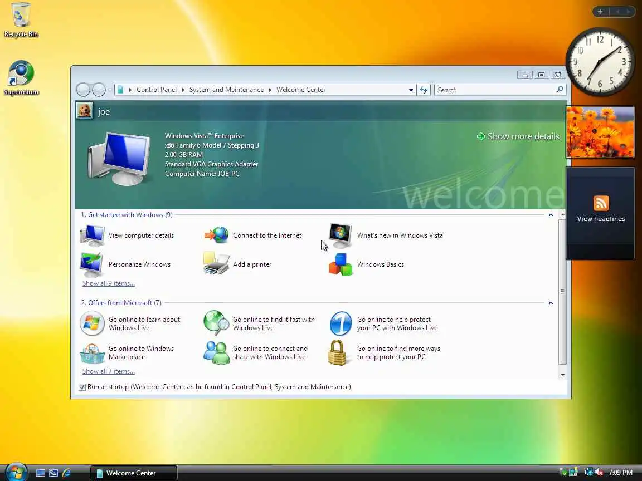Open the Windows Basics blocks icon
The image size is (642, 481).
341,264
